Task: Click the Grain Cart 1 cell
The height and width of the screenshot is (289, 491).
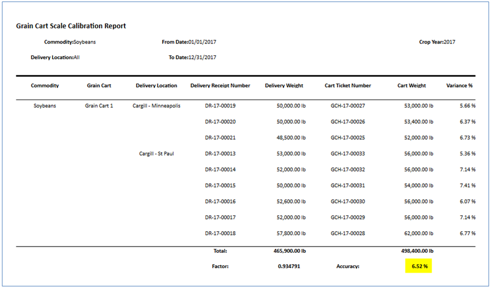Action: [x=99, y=106]
